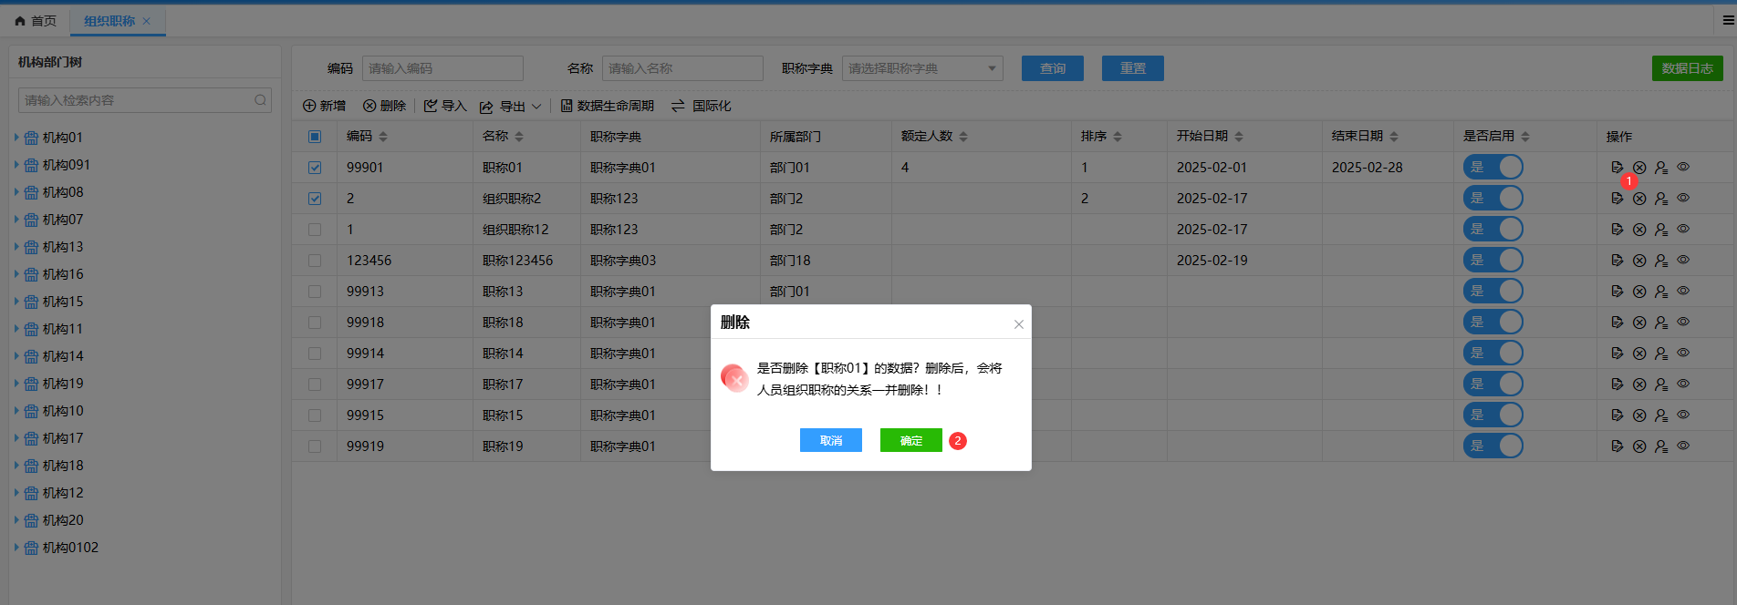1737x605 pixels.
Task: Click the search magnifier in the tree search box
Action: pyautogui.click(x=261, y=100)
